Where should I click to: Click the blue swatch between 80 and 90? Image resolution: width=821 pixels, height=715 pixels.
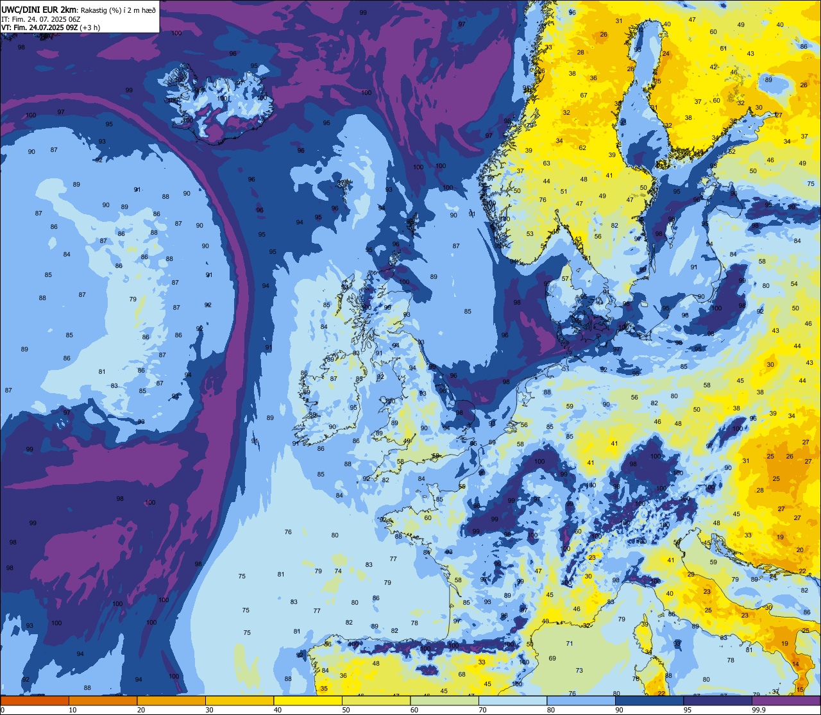(x=581, y=701)
